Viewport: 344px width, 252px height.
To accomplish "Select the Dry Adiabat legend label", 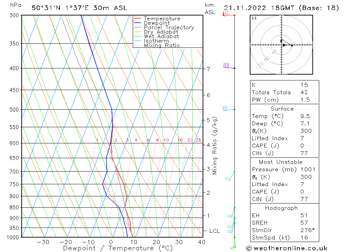I will tap(161, 32).
